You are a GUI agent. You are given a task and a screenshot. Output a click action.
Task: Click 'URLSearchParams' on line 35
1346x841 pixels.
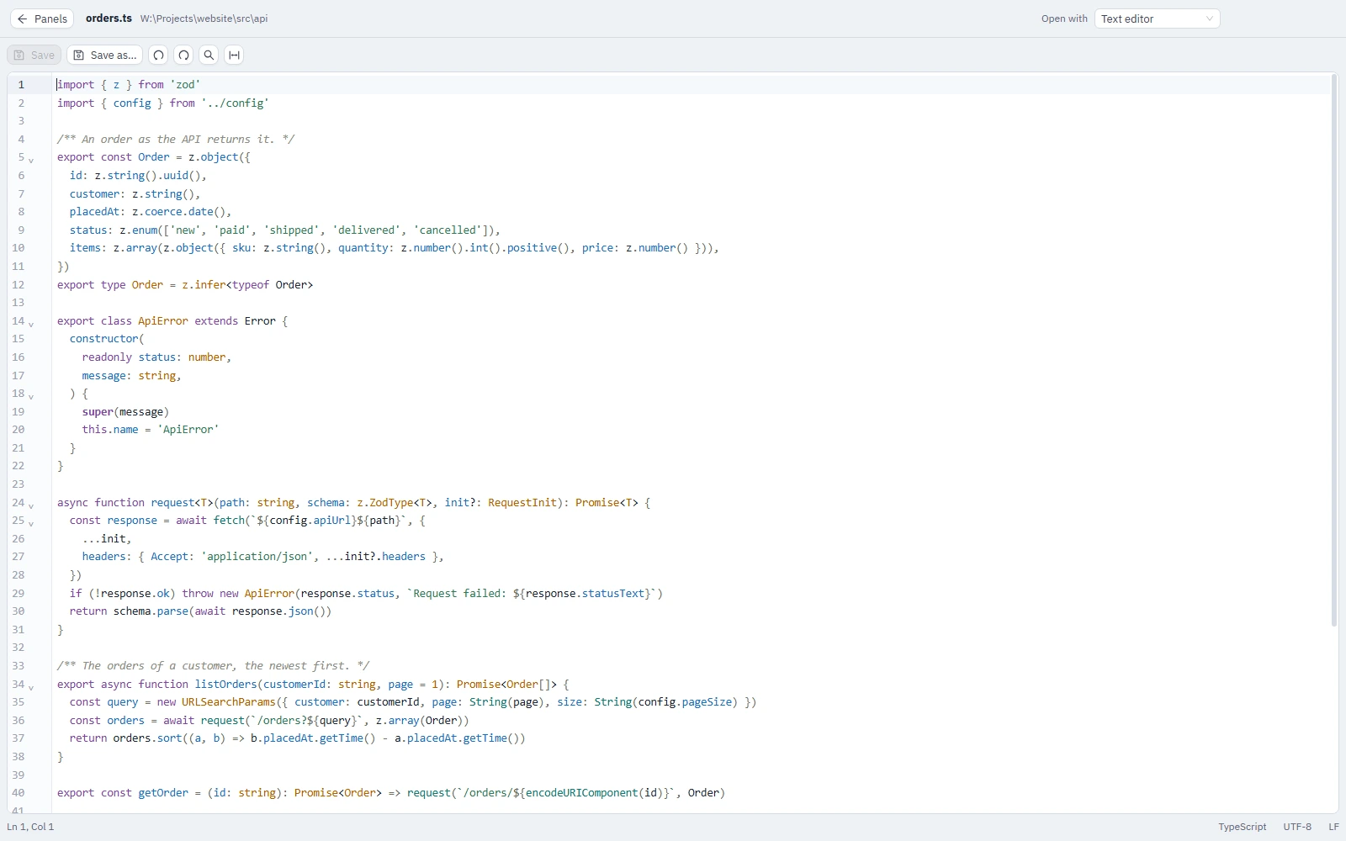coord(229,702)
